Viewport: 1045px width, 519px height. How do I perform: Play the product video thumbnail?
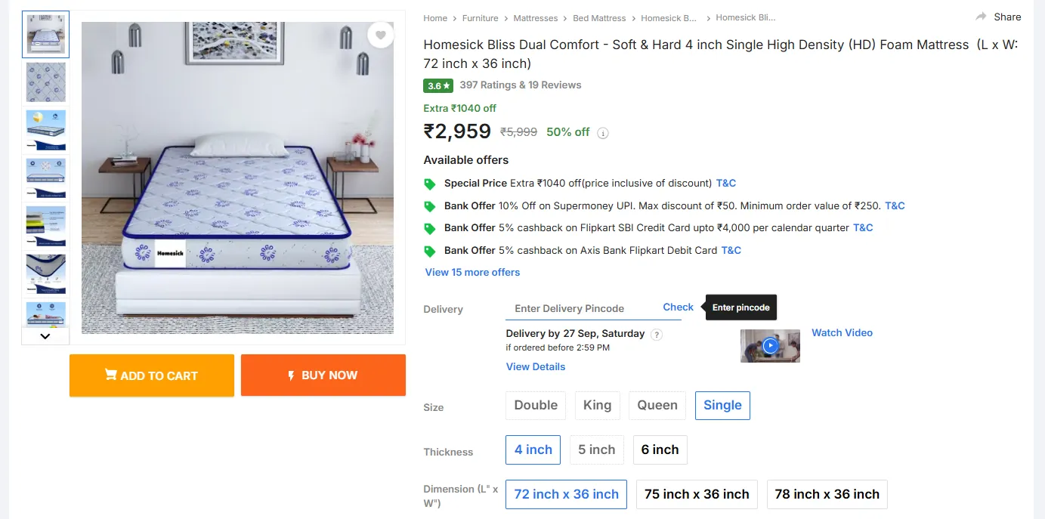click(x=770, y=346)
